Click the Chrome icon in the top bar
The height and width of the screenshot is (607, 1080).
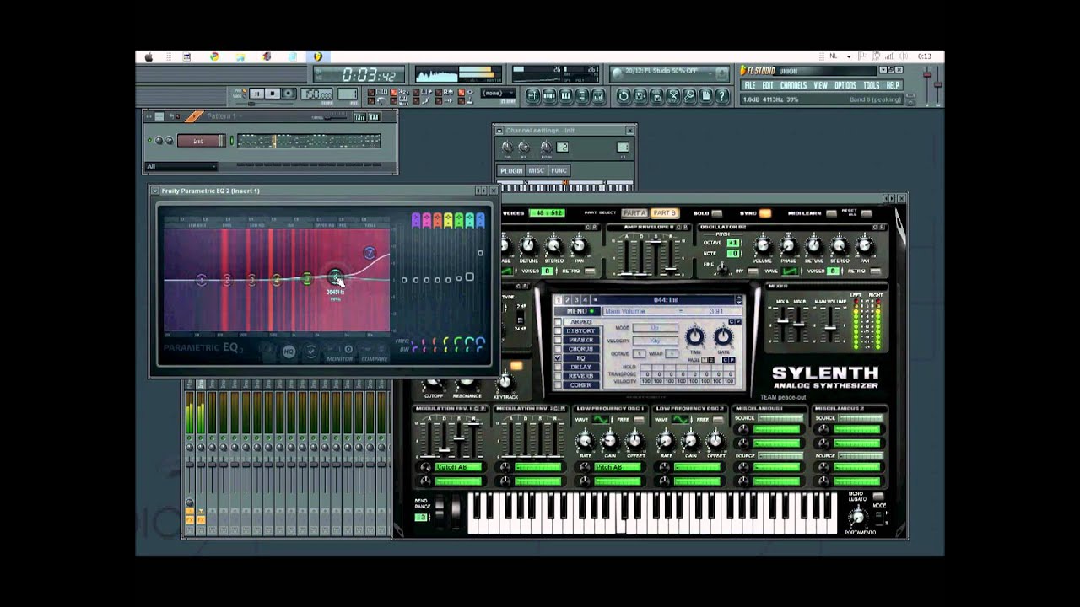(214, 56)
